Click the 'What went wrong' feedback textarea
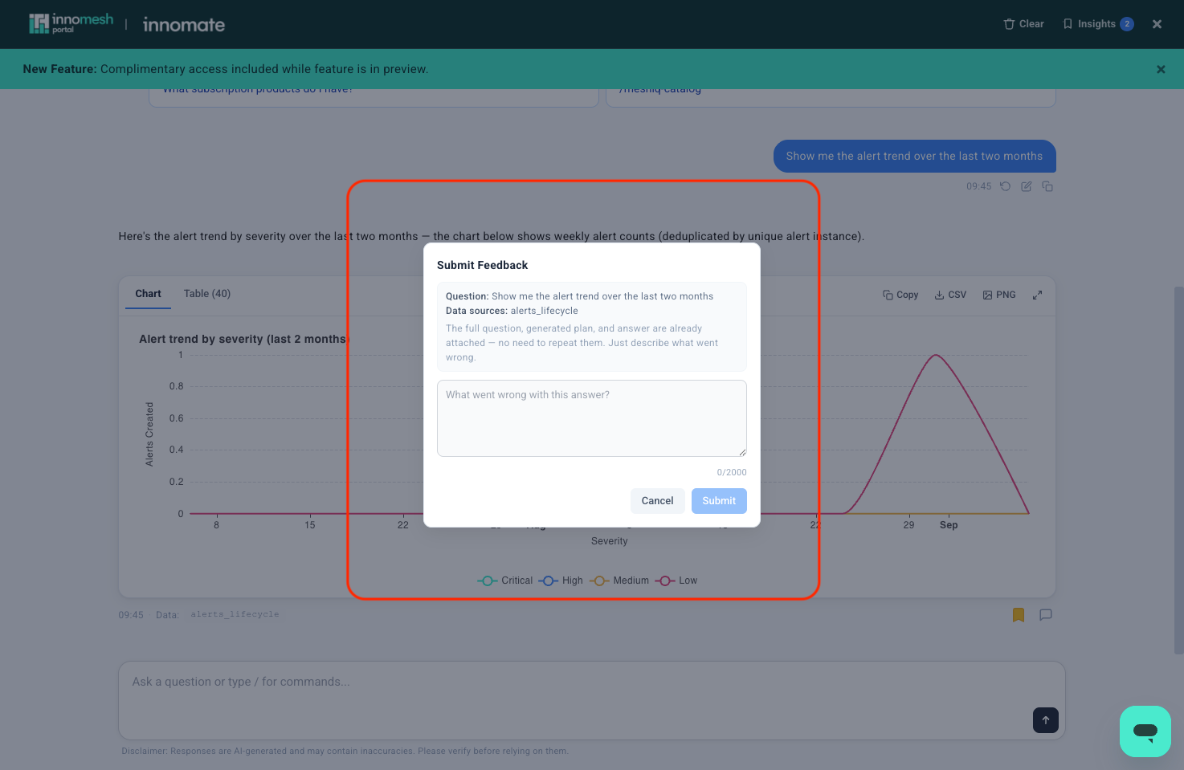The height and width of the screenshot is (770, 1184). [592, 418]
